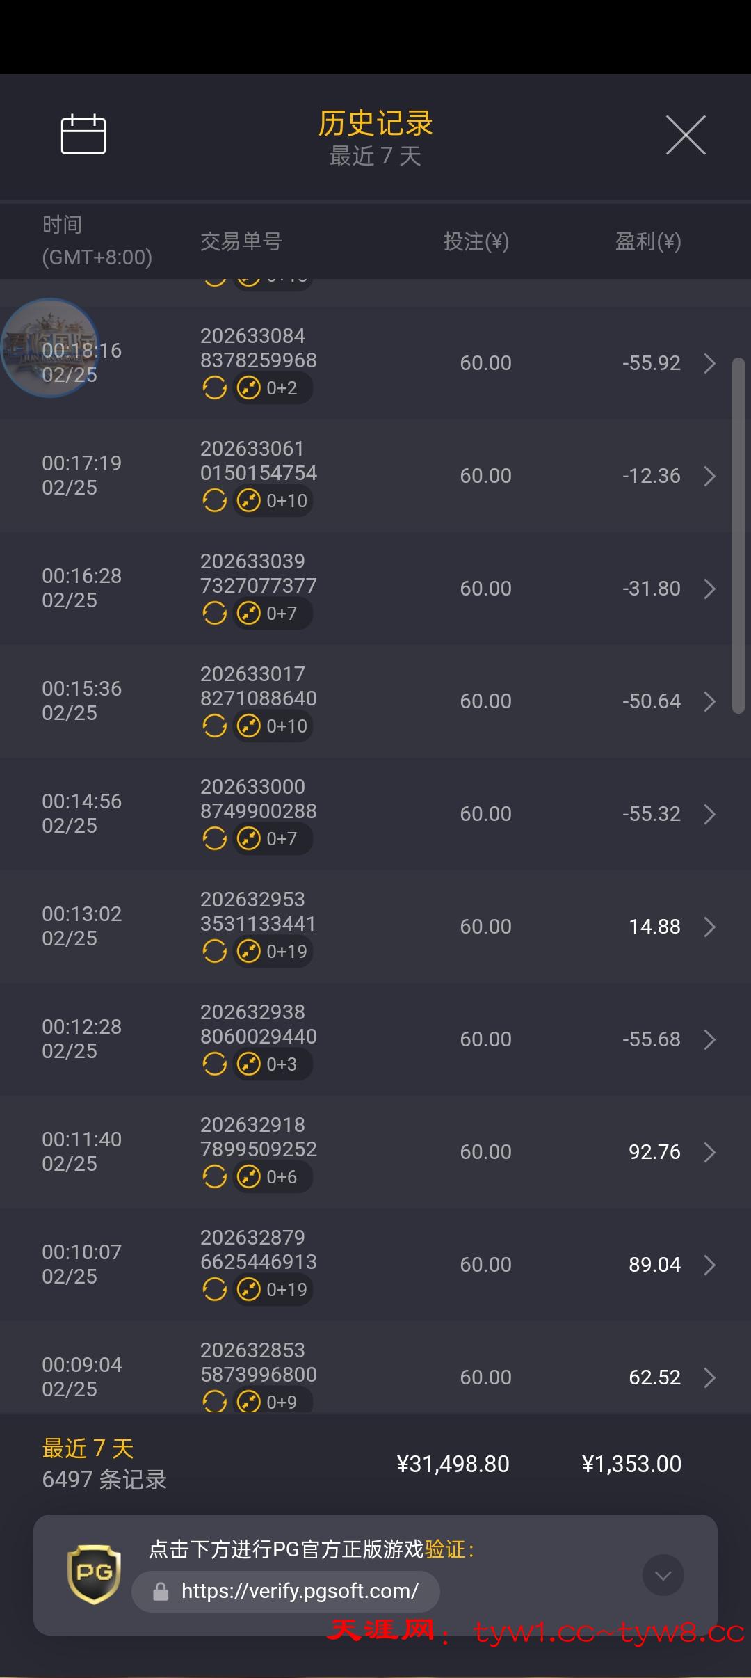The image size is (751, 1678).
Task: Click the 交易单号 column header
Action: (241, 241)
